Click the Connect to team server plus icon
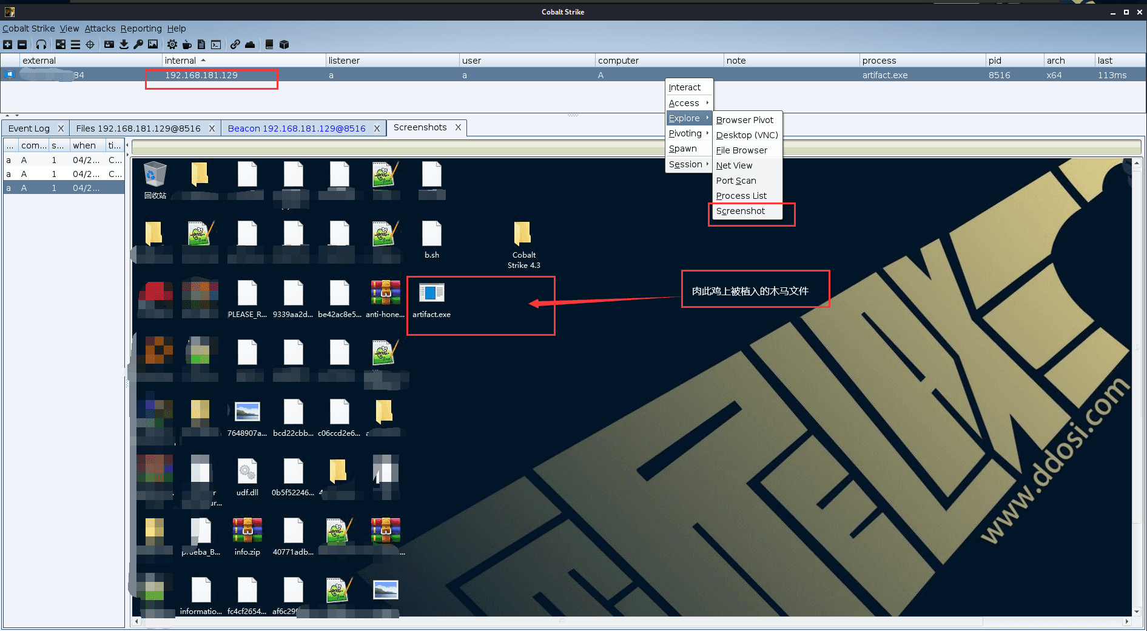Viewport: 1147px width, 631px height. pyautogui.click(x=8, y=44)
